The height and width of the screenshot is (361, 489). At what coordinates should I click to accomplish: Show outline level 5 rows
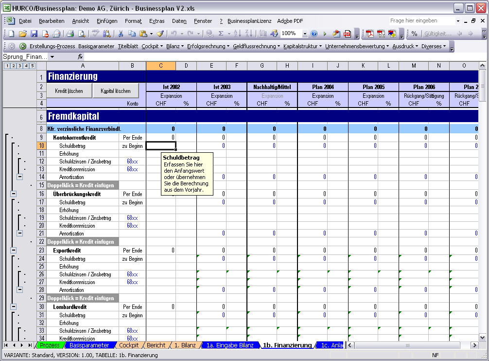coord(32,66)
